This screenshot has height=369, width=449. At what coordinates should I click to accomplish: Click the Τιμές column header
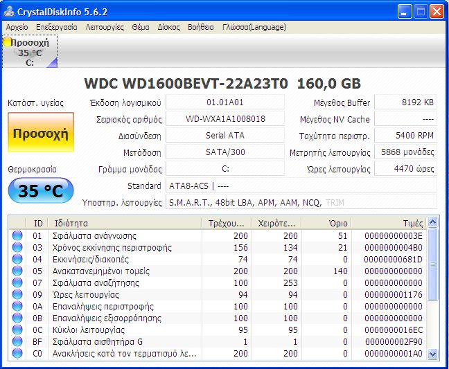[389, 223]
